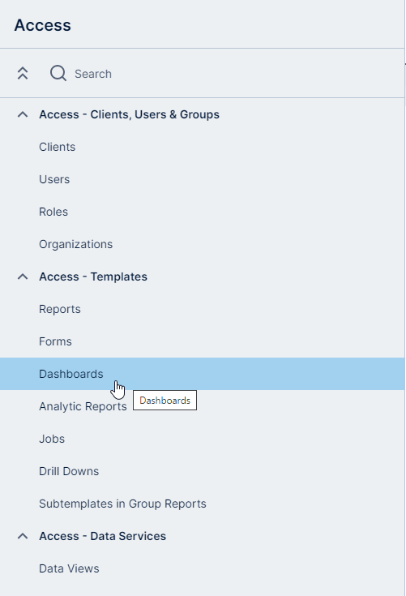Image resolution: width=406 pixels, height=596 pixels.
Task: Click the Access - Templates heading label
Action: (93, 277)
